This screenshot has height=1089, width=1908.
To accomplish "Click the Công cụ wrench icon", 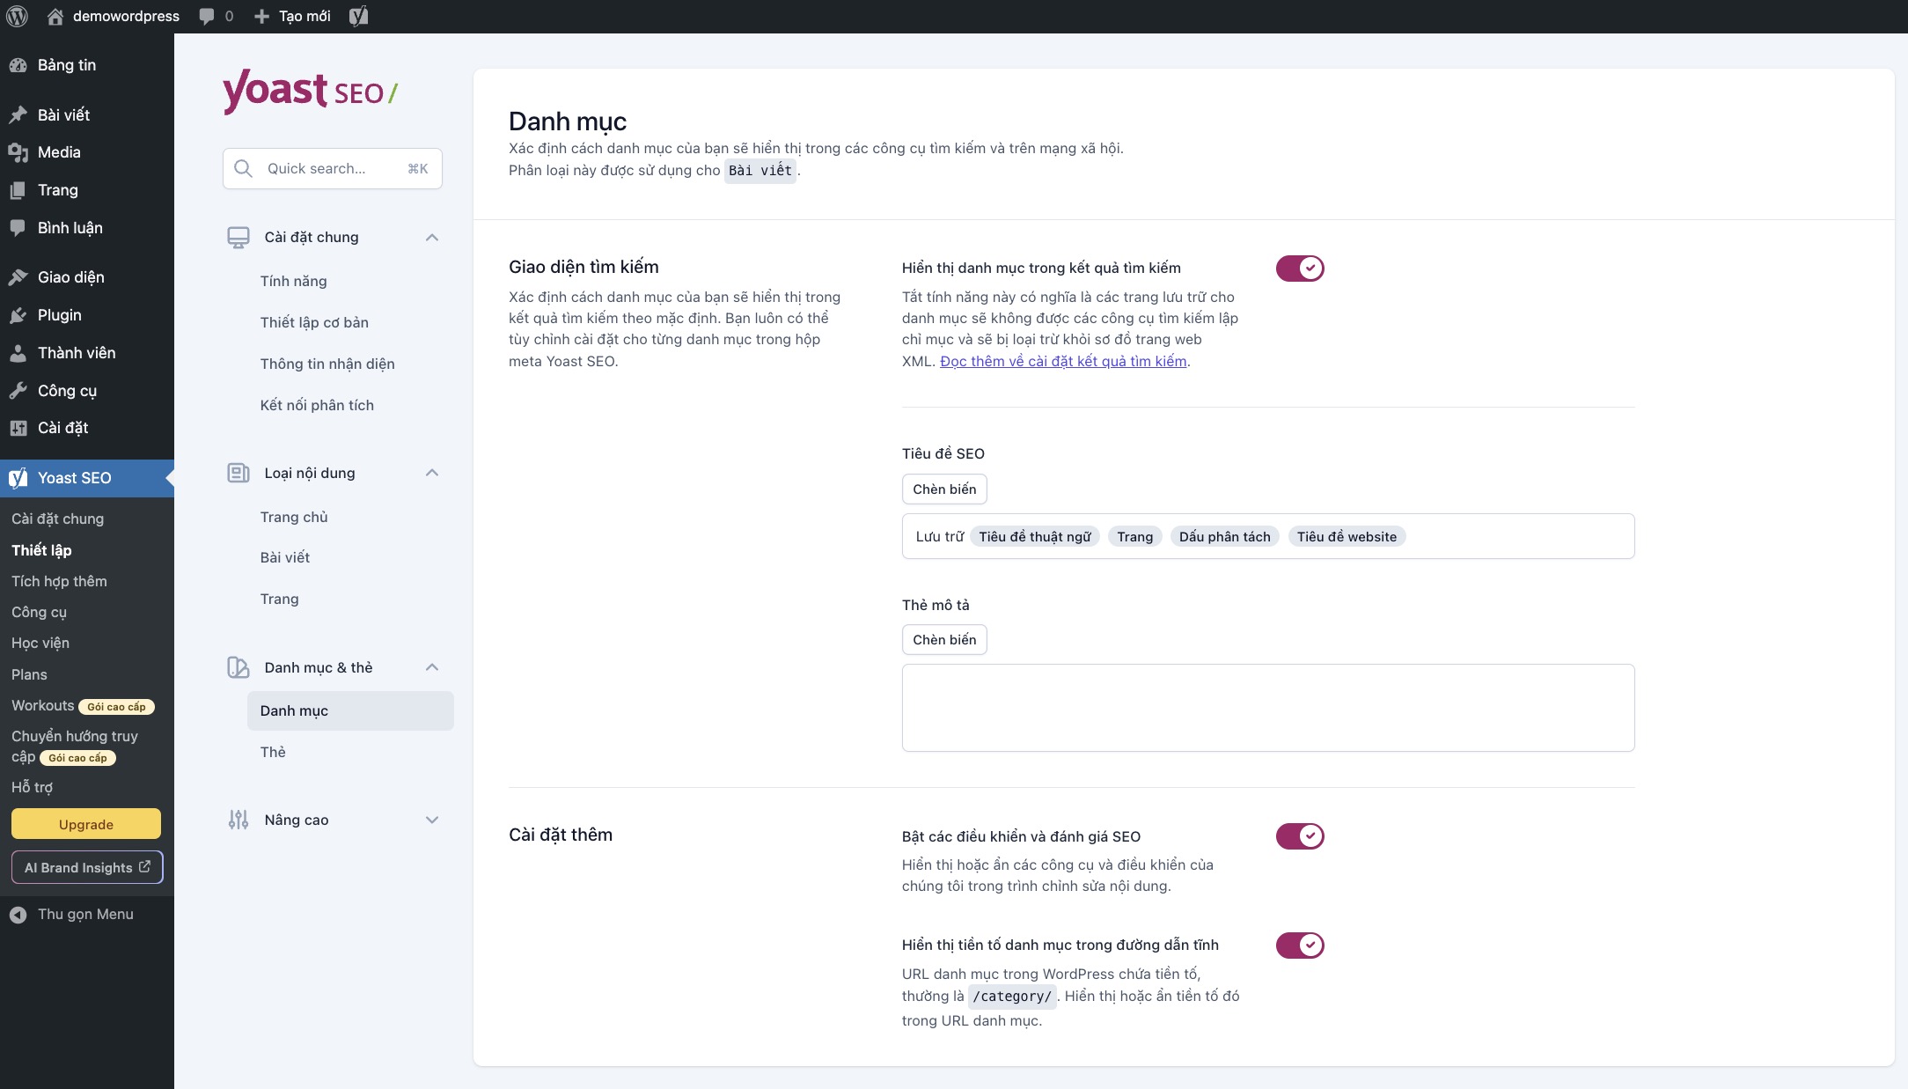I will point(18,391).
